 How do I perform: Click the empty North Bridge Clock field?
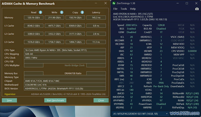pos(96,65)
